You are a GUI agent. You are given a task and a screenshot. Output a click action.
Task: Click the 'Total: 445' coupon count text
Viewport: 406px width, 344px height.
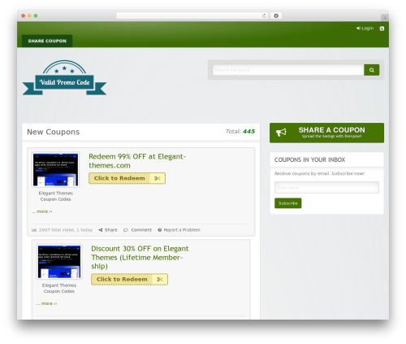(240, 132)
